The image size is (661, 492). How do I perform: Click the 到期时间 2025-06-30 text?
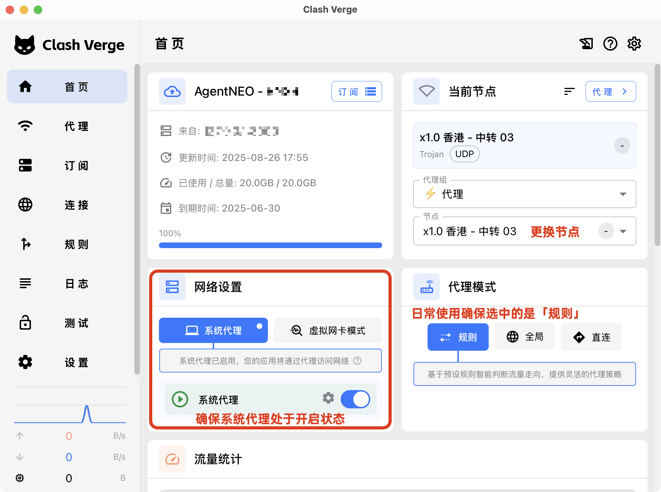tap(229, 208)
